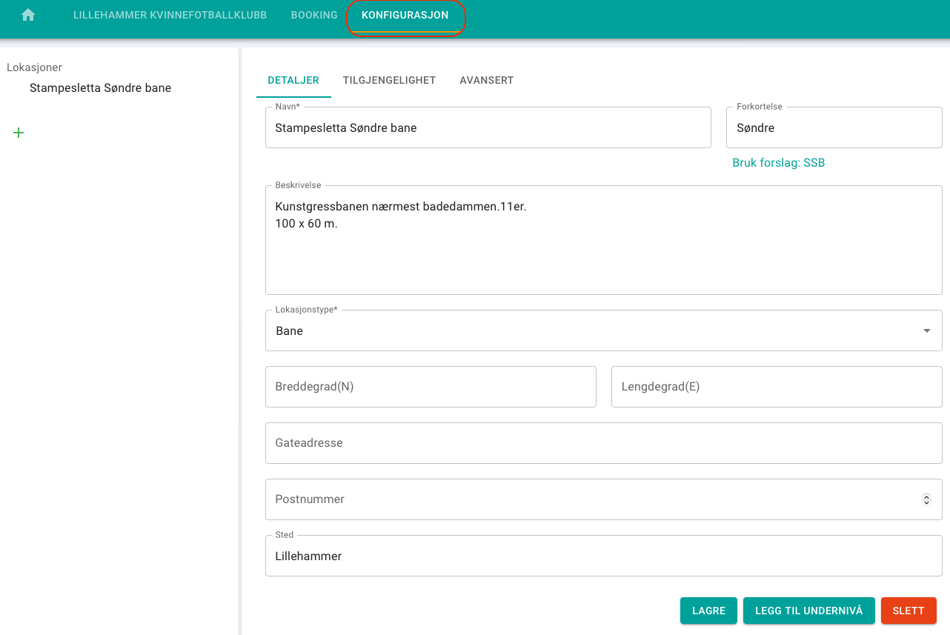Screen dimensions: 950x635
Task: Select Stampesletta Søndre bane in location list
Action: click(100, 87)
